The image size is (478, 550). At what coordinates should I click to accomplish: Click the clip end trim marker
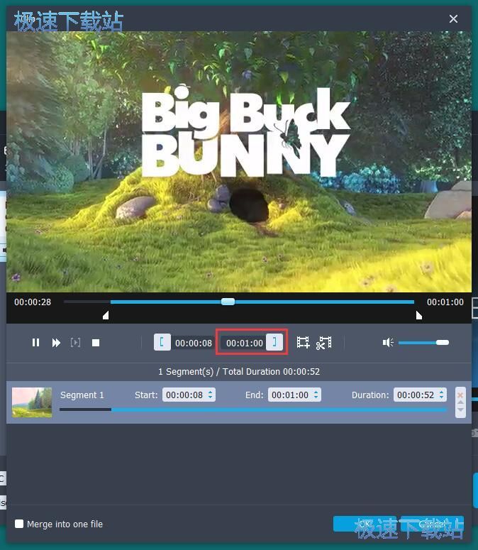tap(418, 315)
